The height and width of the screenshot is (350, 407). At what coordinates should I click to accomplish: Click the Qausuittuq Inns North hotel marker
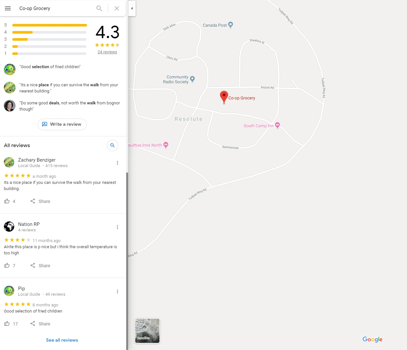166,145
